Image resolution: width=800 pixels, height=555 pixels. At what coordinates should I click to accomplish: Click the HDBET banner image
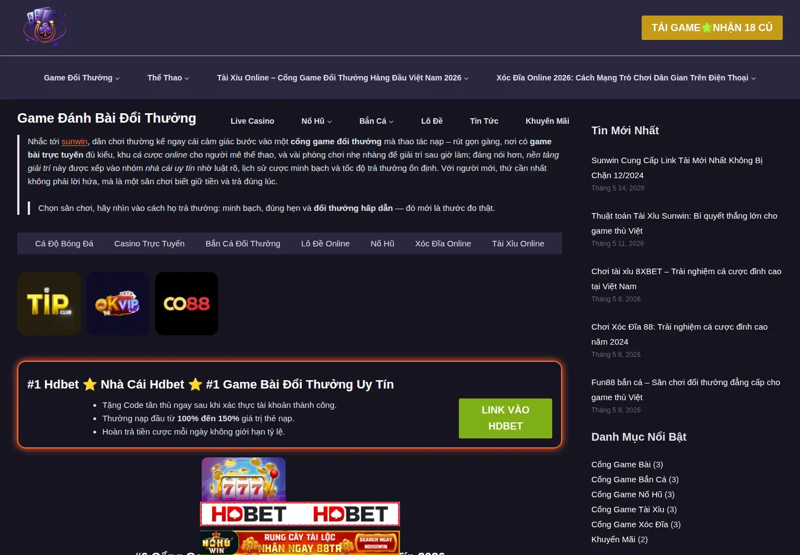300,514
